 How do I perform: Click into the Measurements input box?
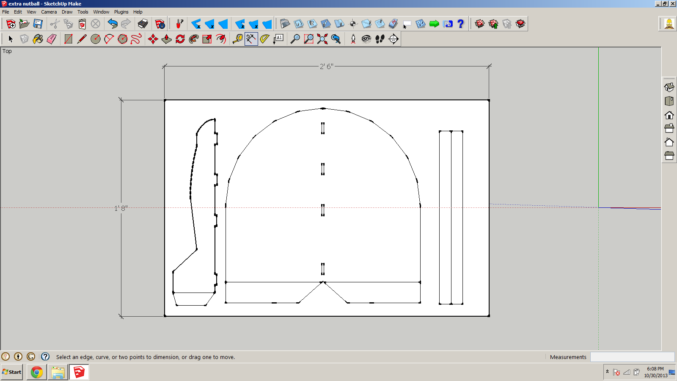tap(632, 357)
